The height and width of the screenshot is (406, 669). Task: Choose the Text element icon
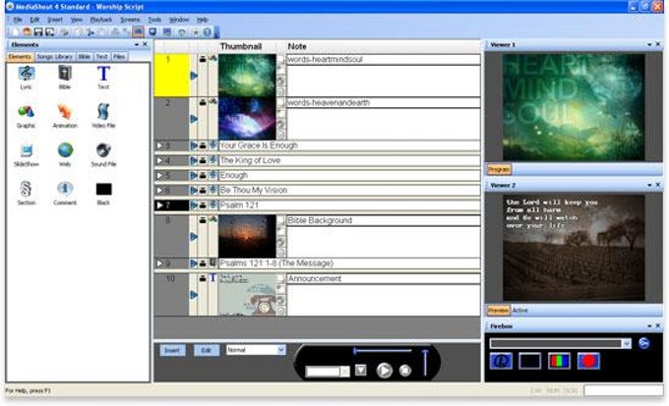tap(103, 74)
